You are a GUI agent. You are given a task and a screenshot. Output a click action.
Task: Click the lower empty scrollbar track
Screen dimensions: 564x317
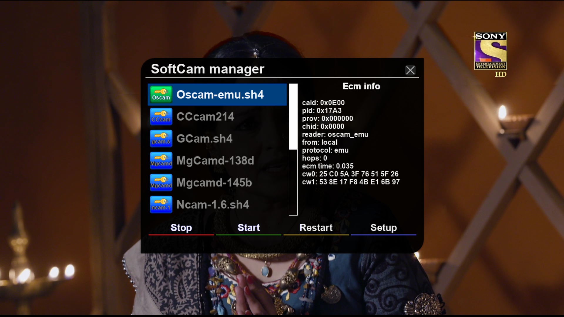[x=293, y=183]
